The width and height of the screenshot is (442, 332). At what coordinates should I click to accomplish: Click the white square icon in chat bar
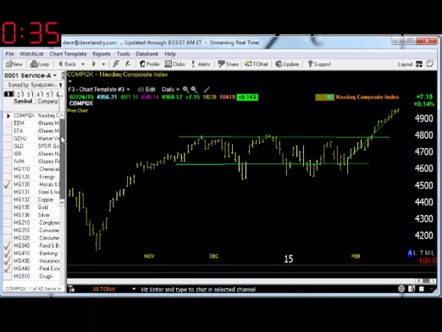point(422,289)
